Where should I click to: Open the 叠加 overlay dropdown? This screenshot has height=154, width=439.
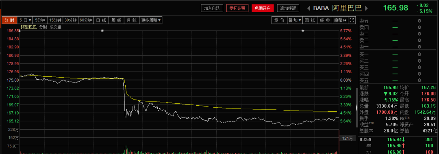(295, 20)
